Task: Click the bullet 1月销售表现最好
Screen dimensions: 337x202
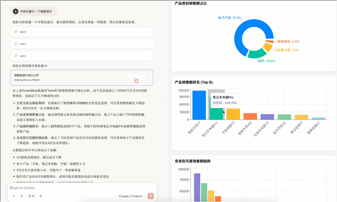Action: tap(39, 157)
